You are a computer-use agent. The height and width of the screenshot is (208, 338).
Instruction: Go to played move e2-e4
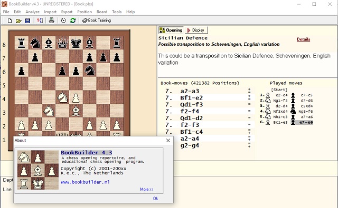(x=281, y=95)
